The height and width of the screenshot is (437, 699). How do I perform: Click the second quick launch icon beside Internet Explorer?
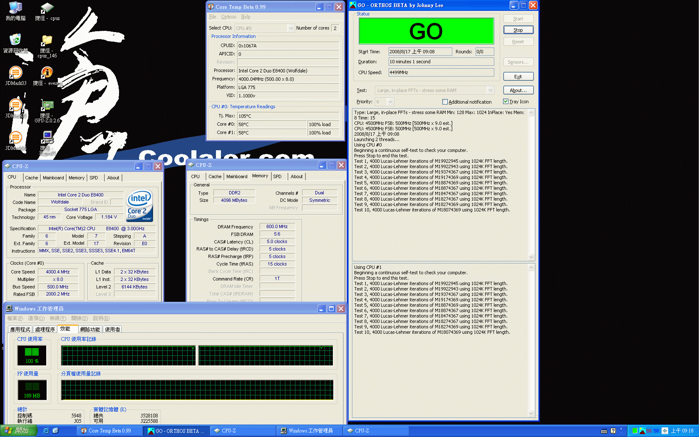[55, 431]
